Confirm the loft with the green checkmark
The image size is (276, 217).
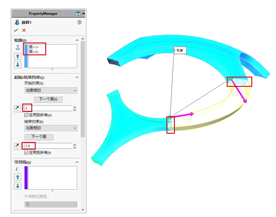pos(16,30)
